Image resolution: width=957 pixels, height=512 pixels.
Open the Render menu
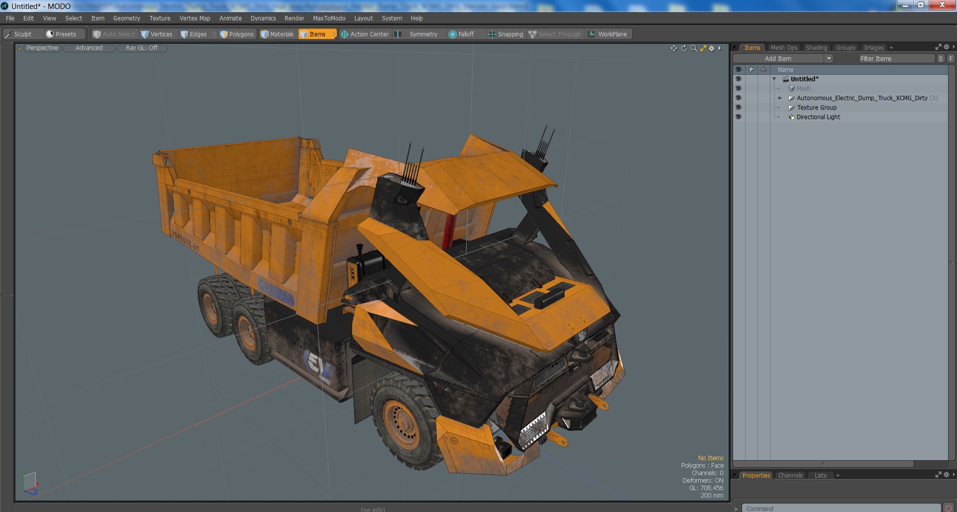pyautogui.click(x=294, y=18)
